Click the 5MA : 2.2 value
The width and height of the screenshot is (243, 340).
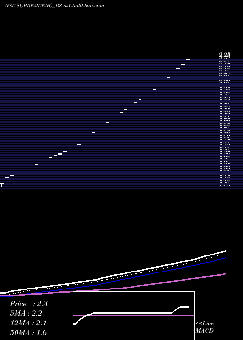pyautogui.click(x=26, y=313)
